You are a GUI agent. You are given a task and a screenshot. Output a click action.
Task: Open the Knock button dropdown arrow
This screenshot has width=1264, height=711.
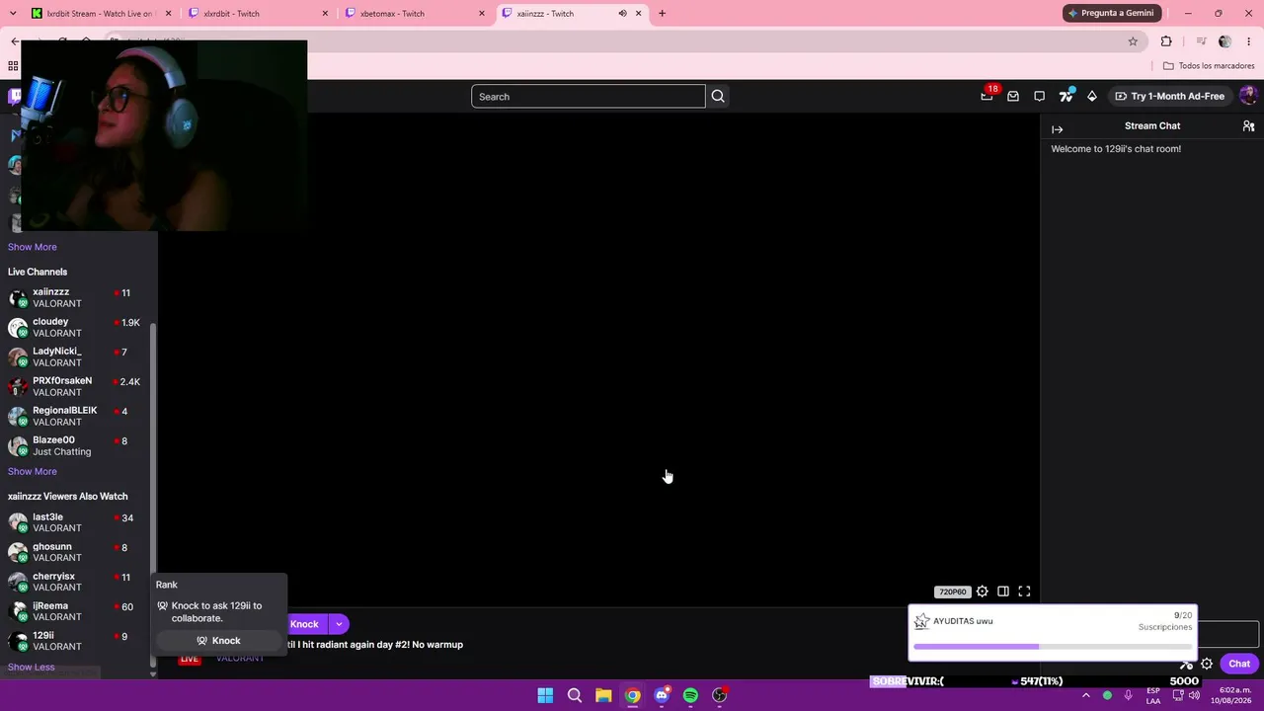point(339,624)
